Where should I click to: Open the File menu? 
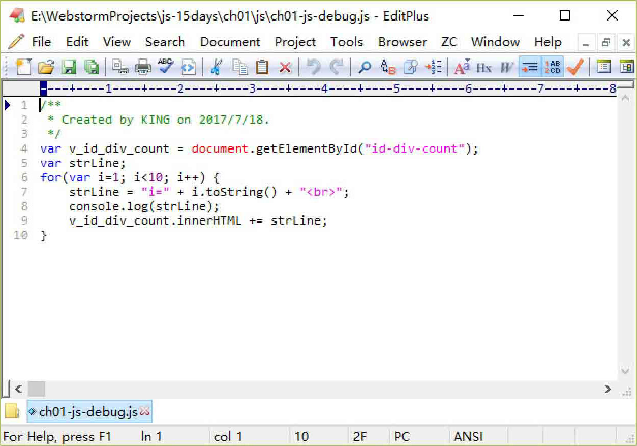42,42
